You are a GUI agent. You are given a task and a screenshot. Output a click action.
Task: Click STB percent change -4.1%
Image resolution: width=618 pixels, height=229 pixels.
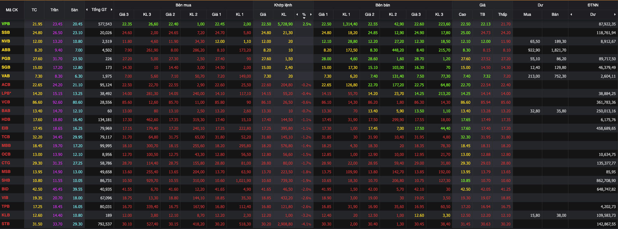point(306,224)
